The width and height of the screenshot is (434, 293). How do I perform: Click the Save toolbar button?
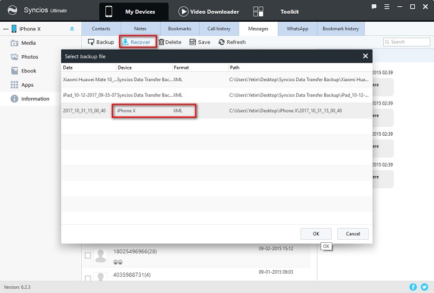pyautogui.click(x=200, y=42)
